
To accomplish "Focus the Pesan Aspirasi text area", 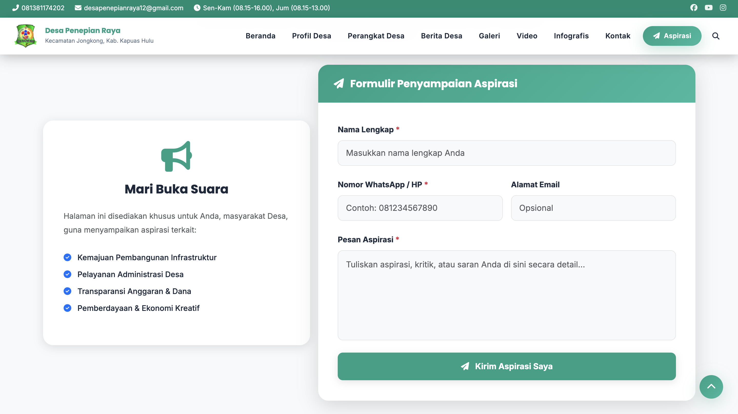I will 506,295.
